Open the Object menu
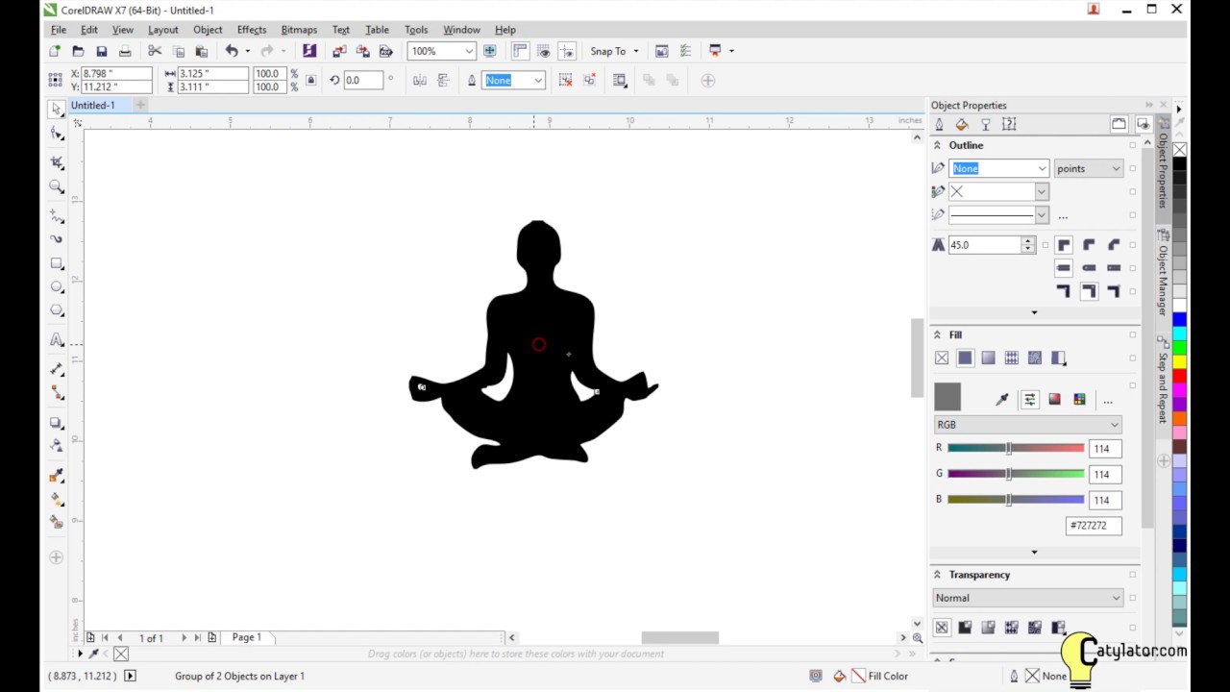 208,30
